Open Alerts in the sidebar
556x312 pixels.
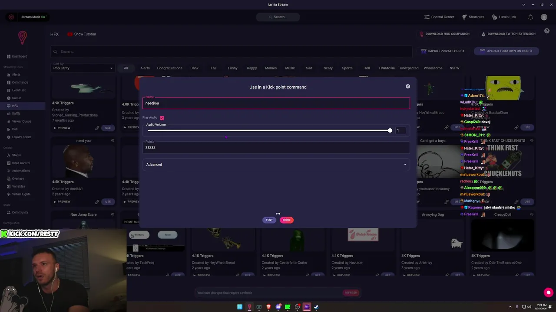(13, 75)
